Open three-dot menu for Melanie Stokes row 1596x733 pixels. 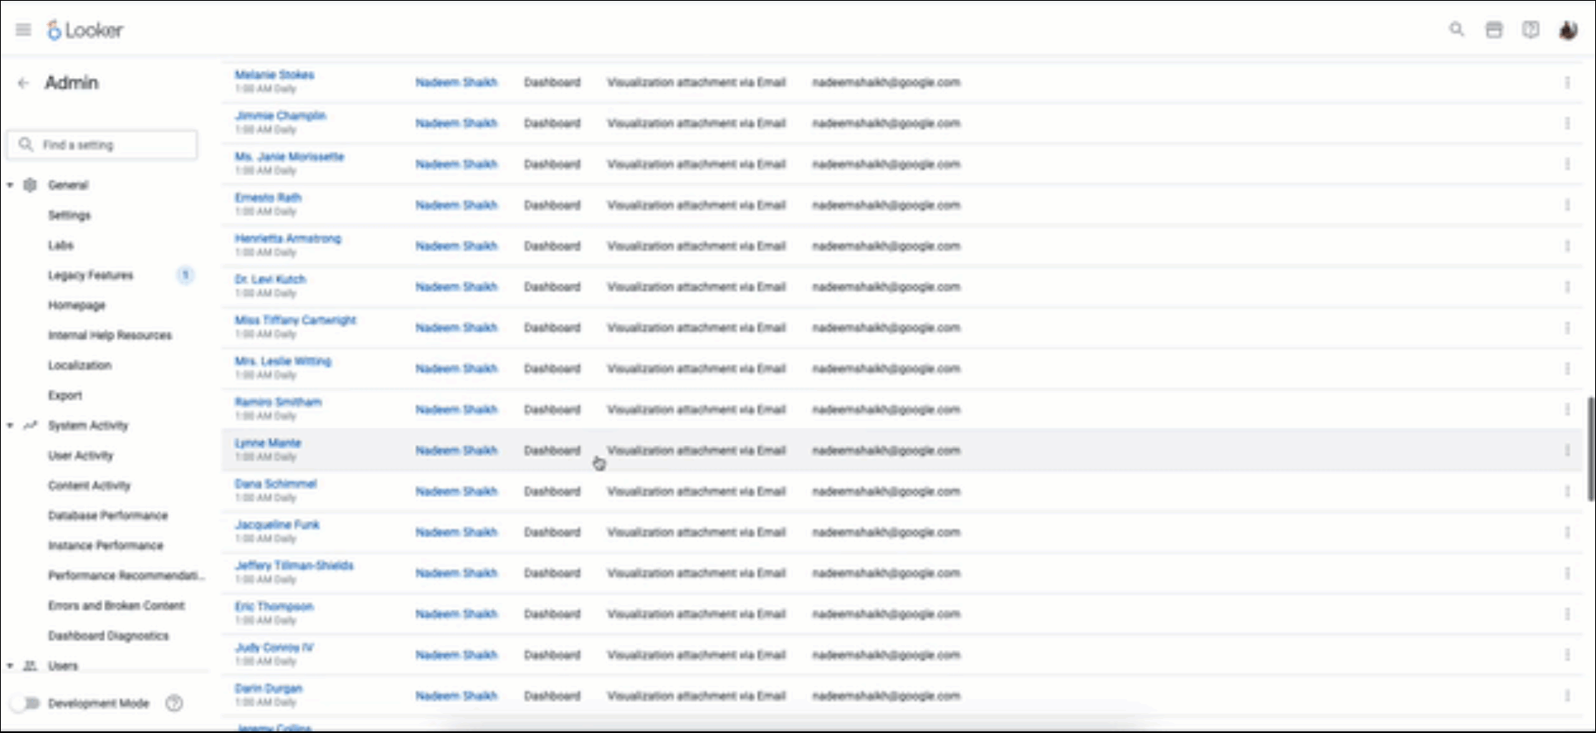coord(1567,82)
